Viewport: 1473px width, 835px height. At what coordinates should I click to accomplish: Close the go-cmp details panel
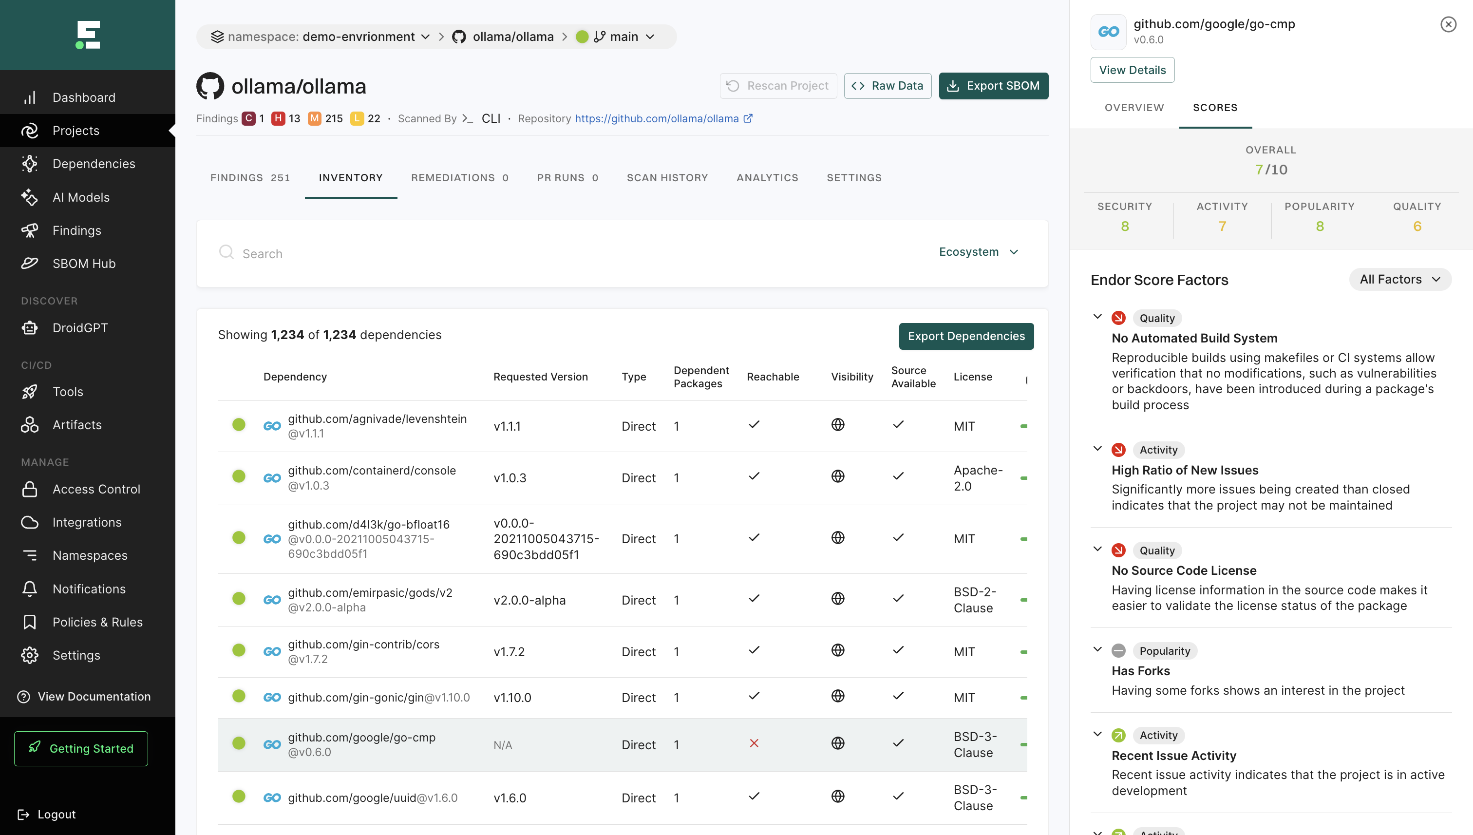coord(1448,24)
